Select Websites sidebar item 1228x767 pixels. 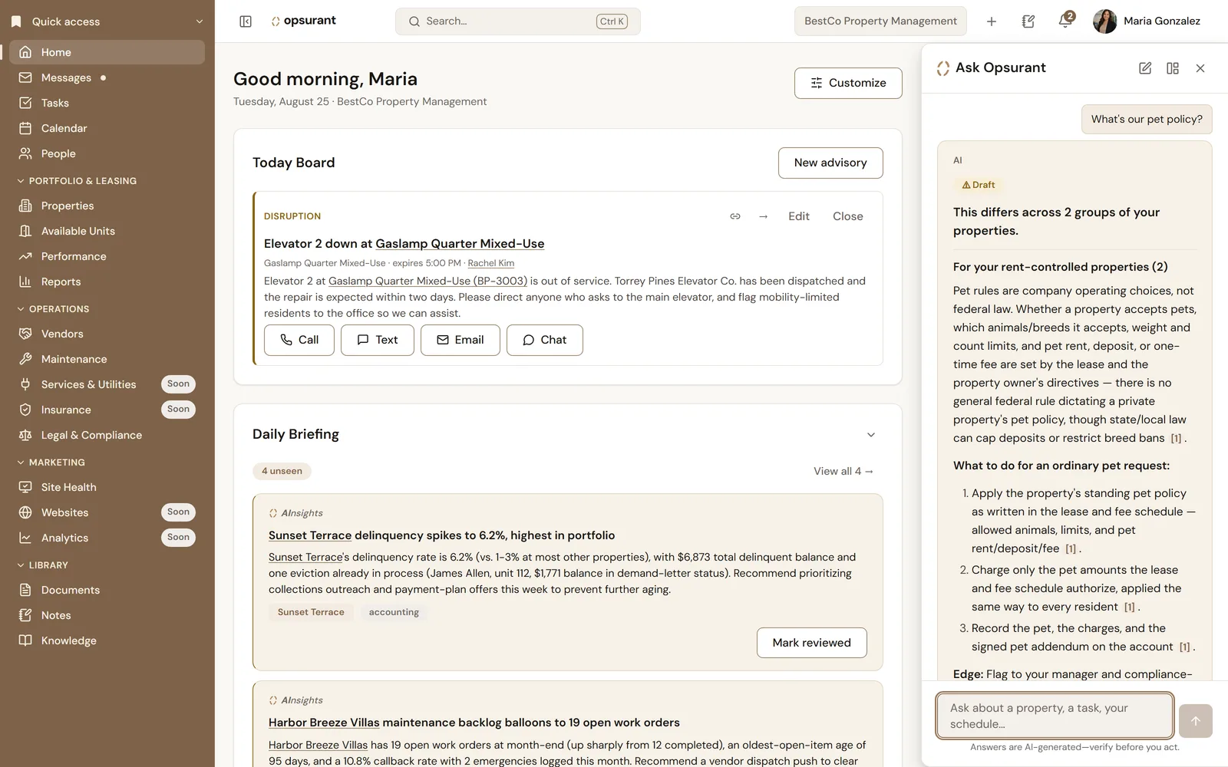[107, 512]
